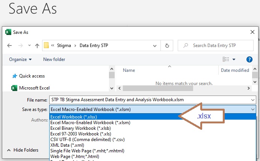Image resolution: width=260 pixels, height=161 pixels.
Task: Open the help question mark icon
Action: coord(249,59)
